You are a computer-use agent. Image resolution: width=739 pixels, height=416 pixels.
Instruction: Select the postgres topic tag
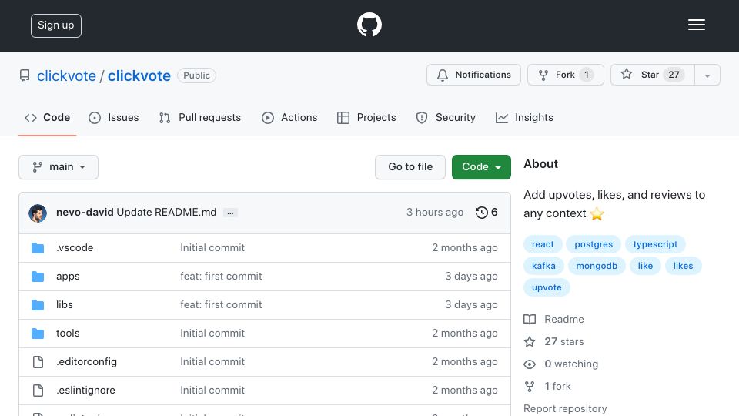[x=594, y=244]
